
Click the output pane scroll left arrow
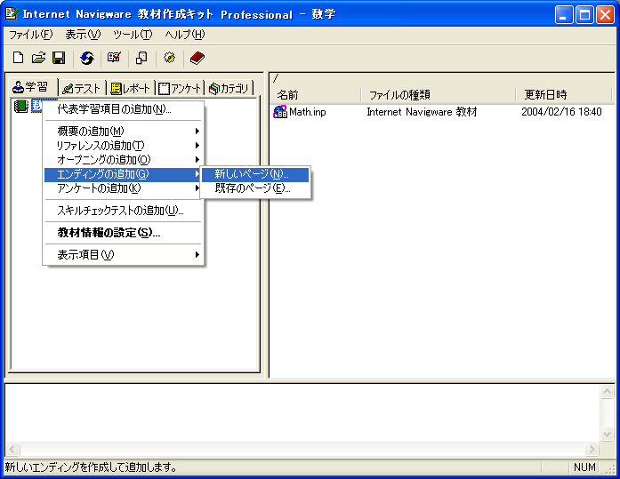(12, 449)
